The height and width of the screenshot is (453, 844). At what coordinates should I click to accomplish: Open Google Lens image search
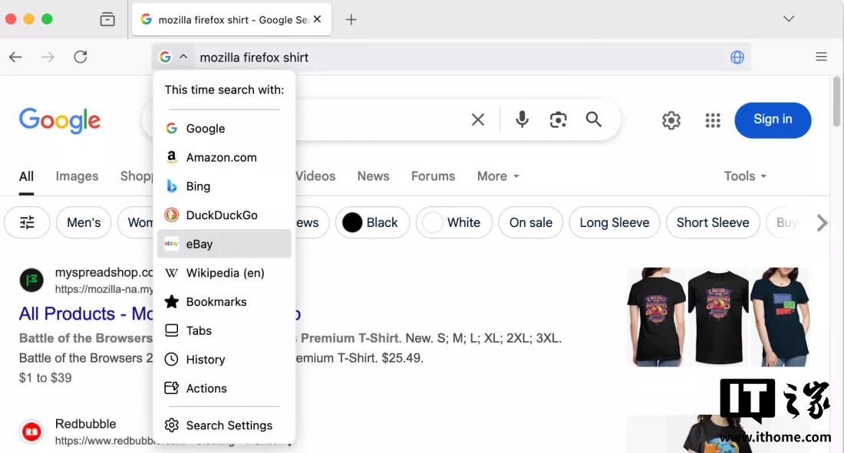[558, 120]
